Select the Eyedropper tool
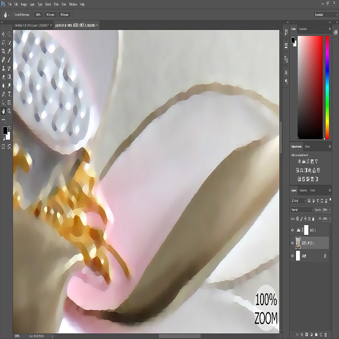This screenshot has height=339, width=339. click(x=9, y=51)
